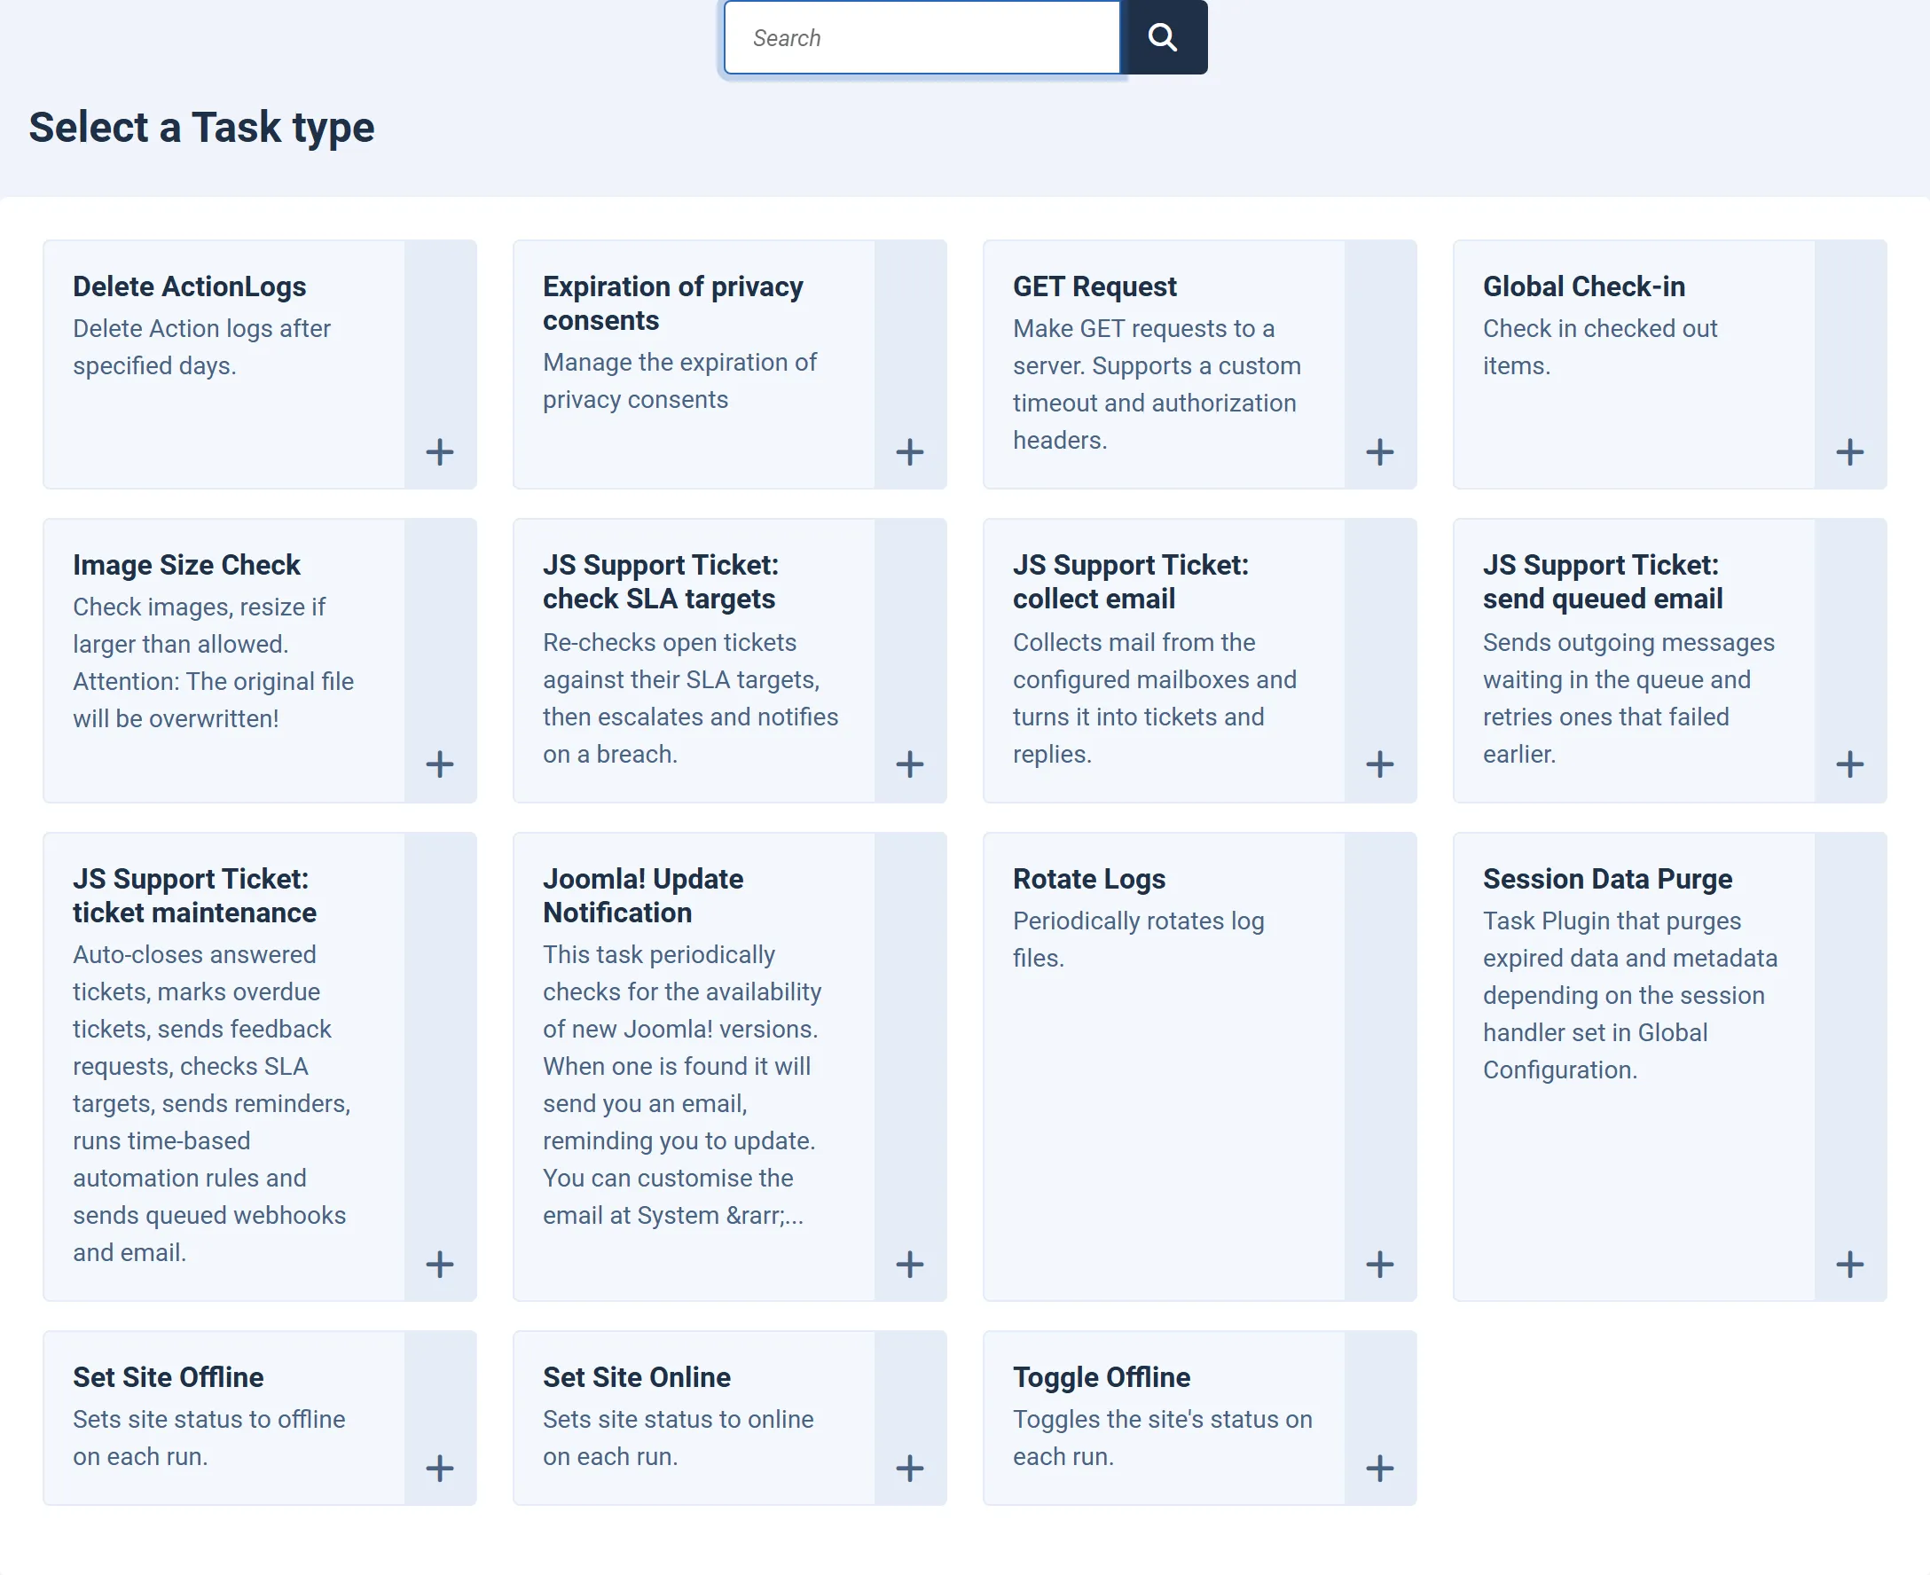The width and height of the screenshot is (1930, 1575).
Task: Open the Delete ActionLogs task title
Action: coord(190,286)
